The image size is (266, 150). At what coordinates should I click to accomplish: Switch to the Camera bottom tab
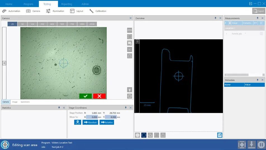click(x=6, y=102)
